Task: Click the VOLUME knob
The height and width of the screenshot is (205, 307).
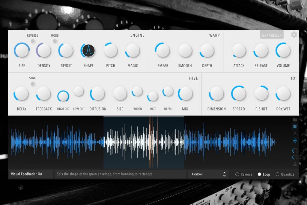Action: click(x=283, y=50)
